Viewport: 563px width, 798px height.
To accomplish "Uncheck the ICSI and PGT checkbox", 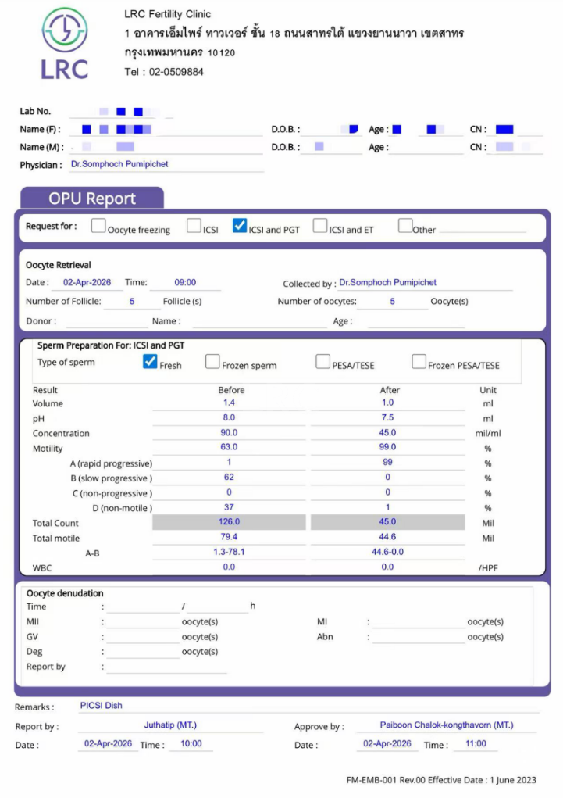I will pos(240,225).
